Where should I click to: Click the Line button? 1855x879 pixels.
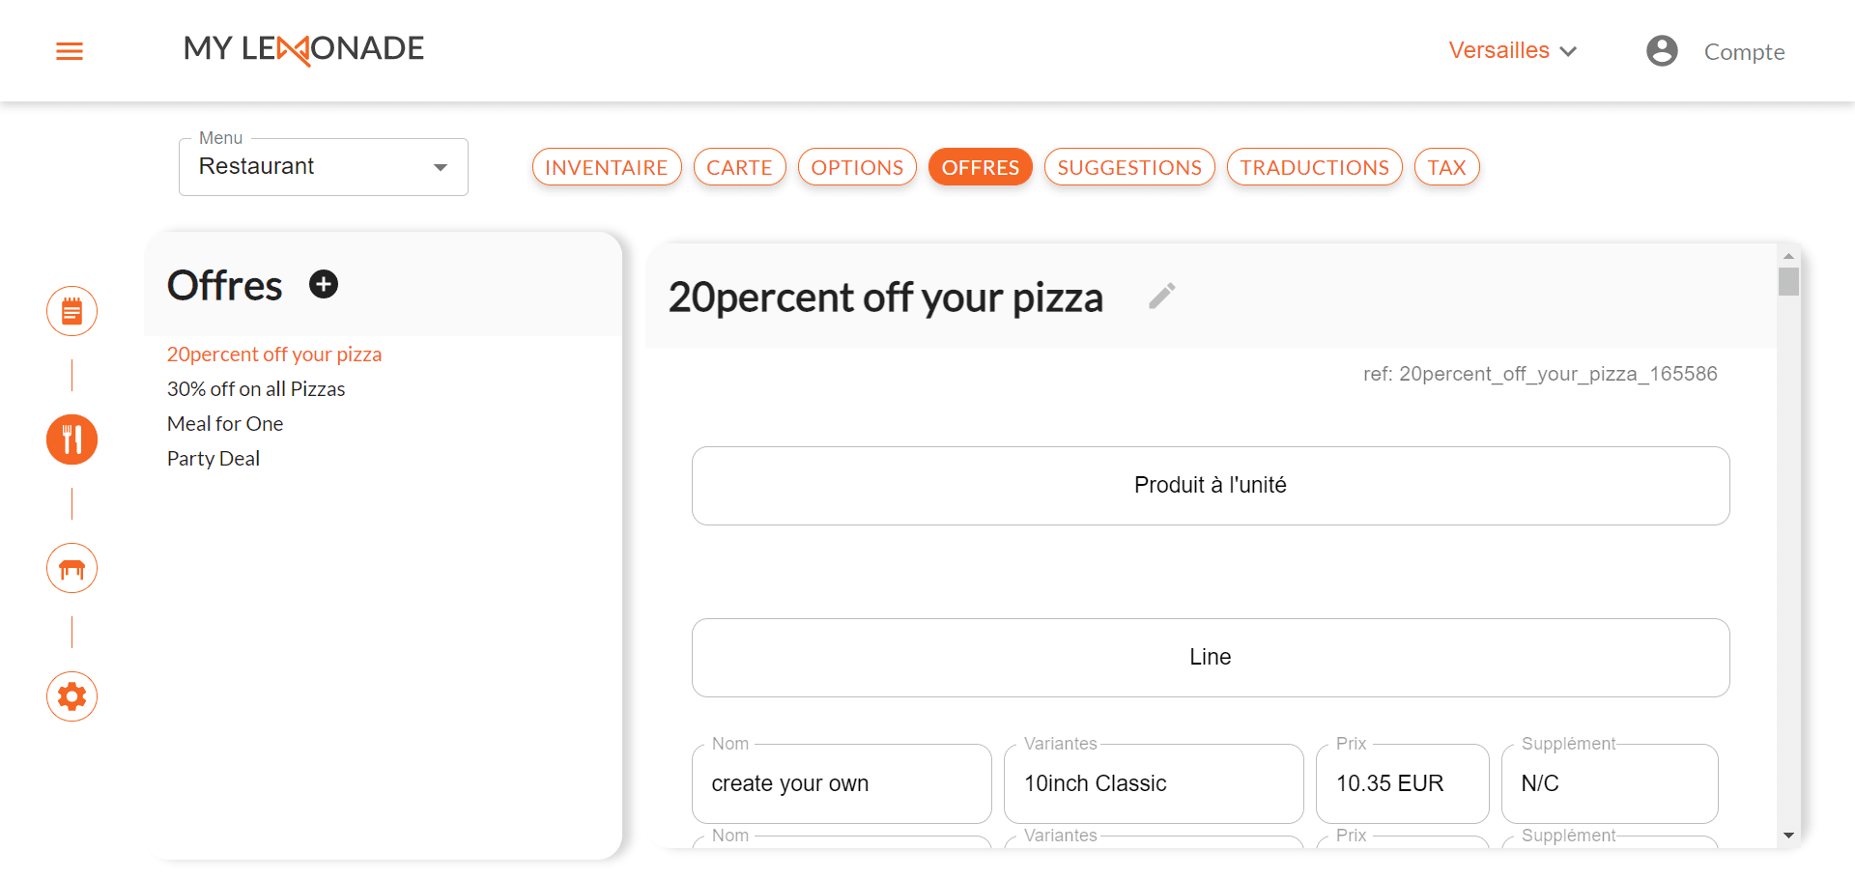coord(1211,658)
